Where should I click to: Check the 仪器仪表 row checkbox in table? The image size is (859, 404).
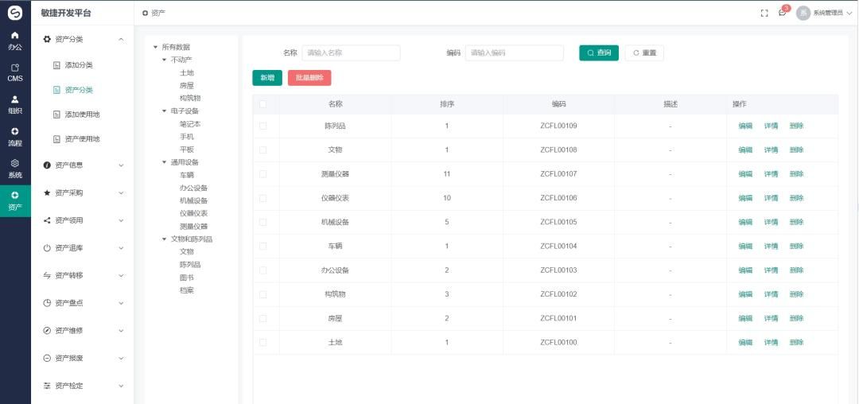[263, 198]
